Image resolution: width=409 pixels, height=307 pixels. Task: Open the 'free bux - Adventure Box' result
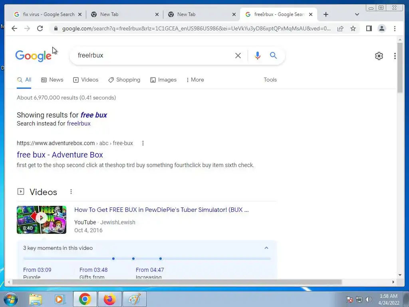click(x=60, y=155)
